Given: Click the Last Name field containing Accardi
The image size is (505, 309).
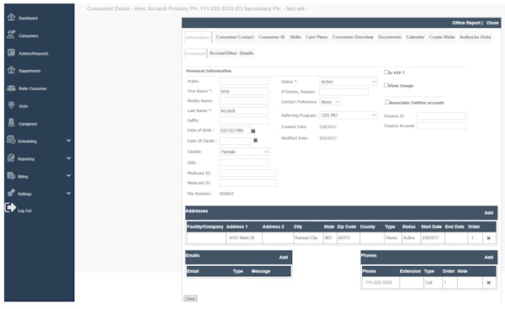Looking at the screenshot, I should (x=244, y=110).
